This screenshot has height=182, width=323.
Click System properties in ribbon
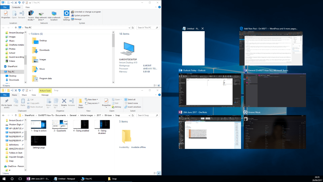pyautogui.click(x=80, y=15)
